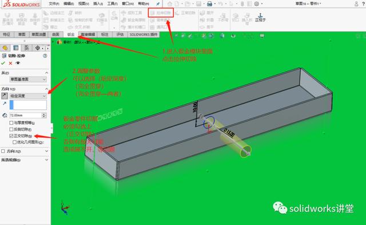Click the part icon in the viewport breadcrumb

pos(59,42)
